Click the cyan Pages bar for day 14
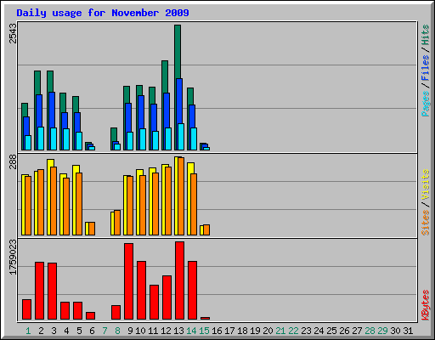 [194, 139]
